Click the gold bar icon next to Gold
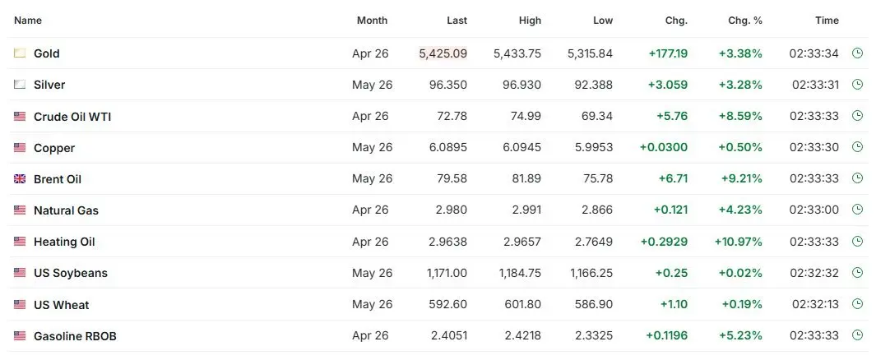Viewport: 890px width, 360px height. tap(20, 53)
